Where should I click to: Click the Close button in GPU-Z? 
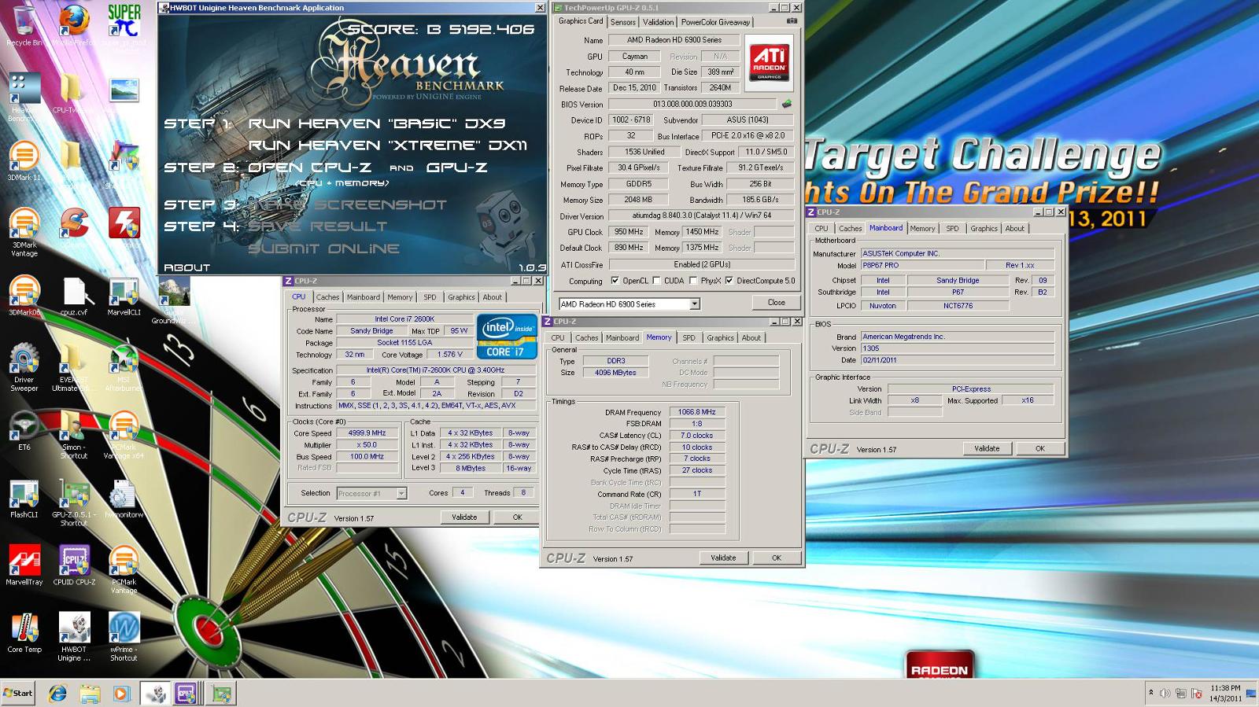point(776,303)
